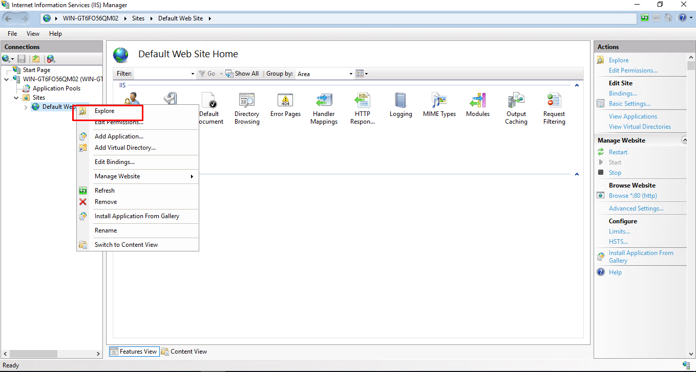The image size is (696, 372).
Task: Open the Logging feature
Action: (400, 105)
